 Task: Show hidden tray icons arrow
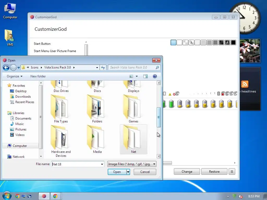coord(228,196)
